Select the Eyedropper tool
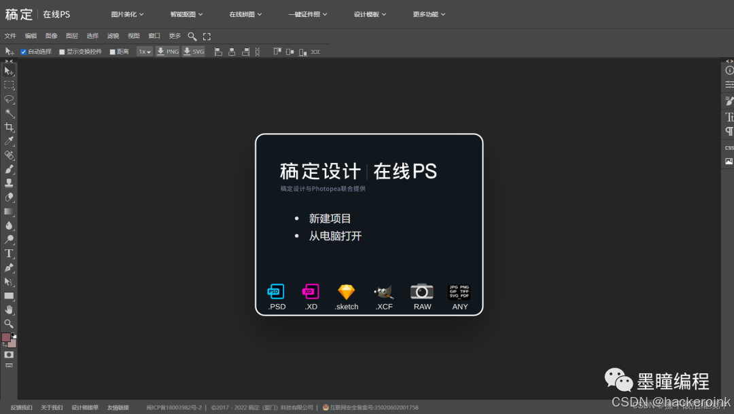 [x=9, y=141]
